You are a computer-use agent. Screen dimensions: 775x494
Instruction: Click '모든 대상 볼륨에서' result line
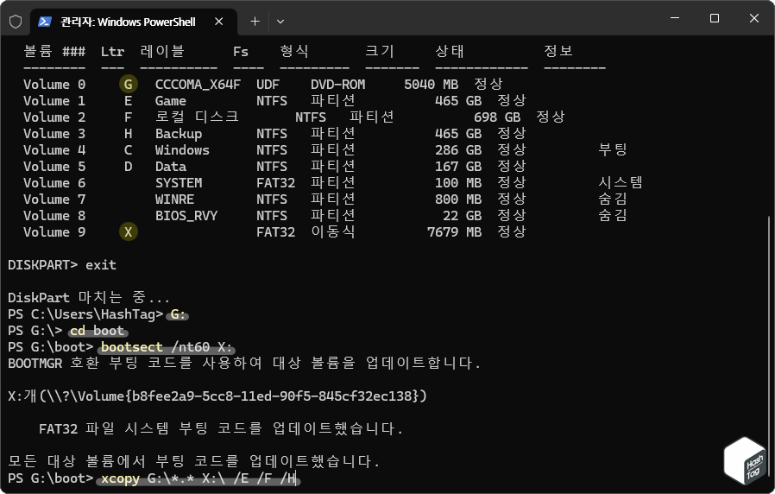193,461
